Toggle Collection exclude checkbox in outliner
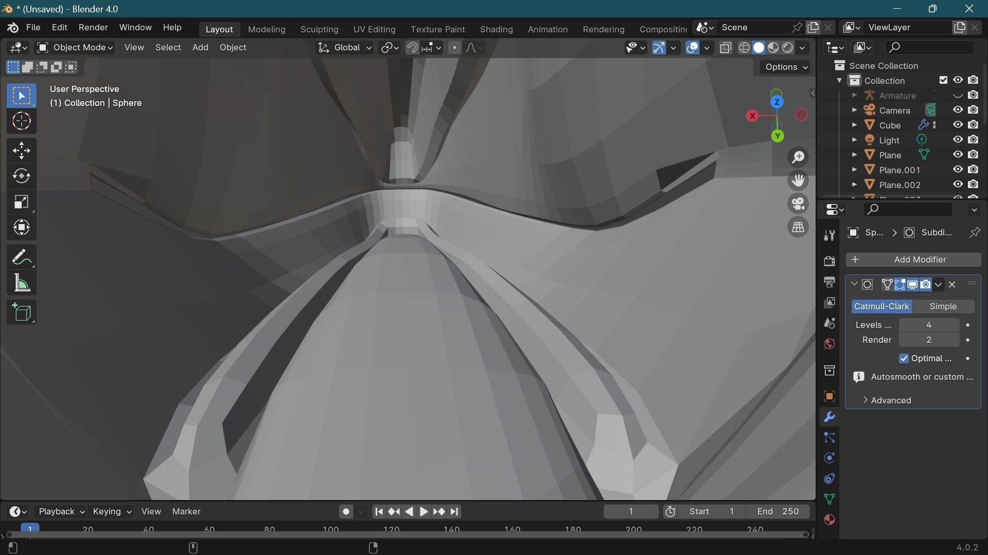 (943, 80)
